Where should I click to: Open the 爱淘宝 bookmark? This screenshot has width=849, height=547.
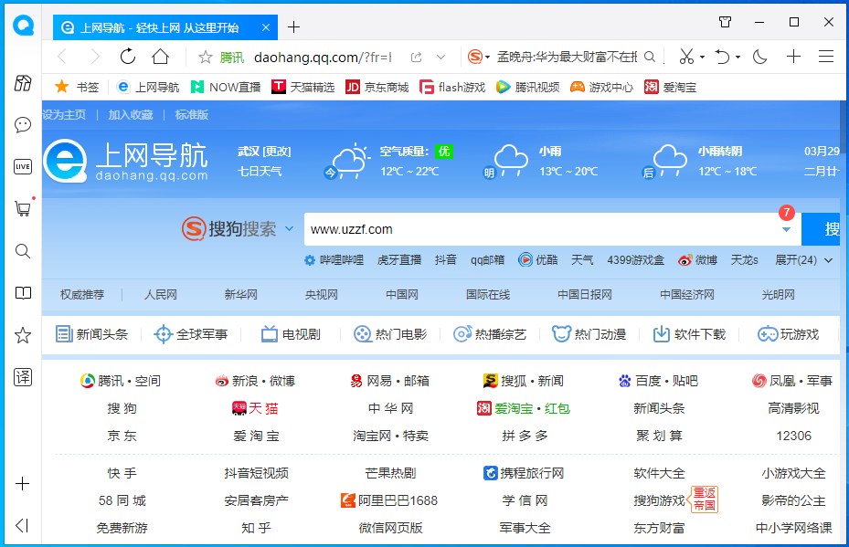[670, 87]
